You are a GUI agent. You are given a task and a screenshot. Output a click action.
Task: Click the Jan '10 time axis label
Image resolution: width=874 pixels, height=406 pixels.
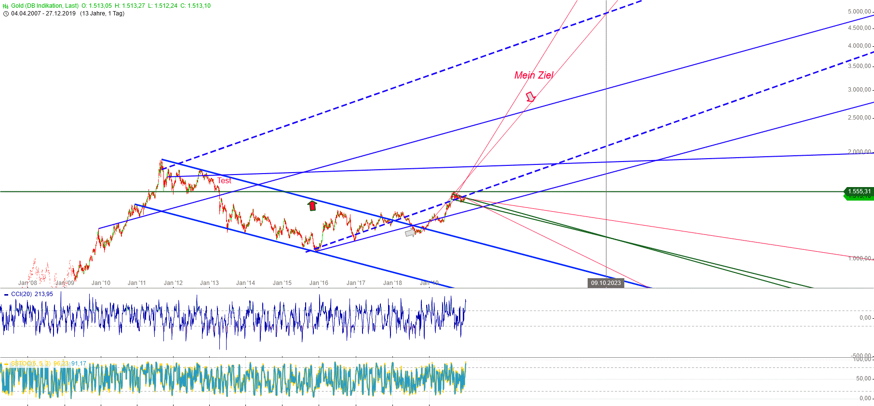coord(101,283)
